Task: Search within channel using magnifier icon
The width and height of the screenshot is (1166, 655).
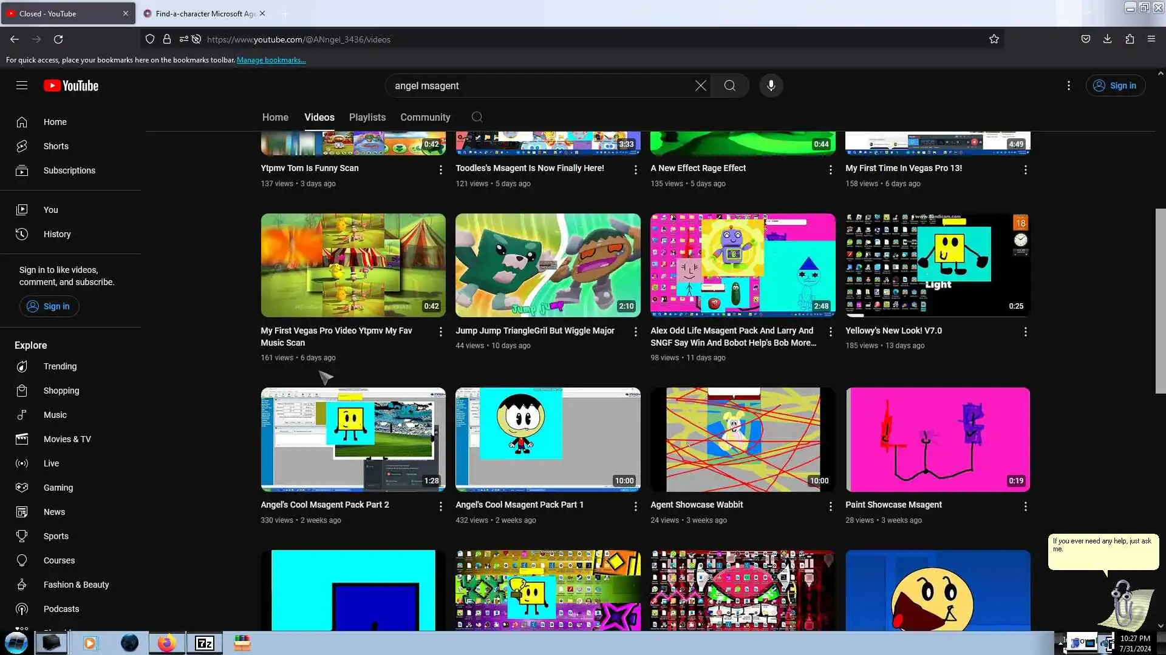Action: coord(477,117)
